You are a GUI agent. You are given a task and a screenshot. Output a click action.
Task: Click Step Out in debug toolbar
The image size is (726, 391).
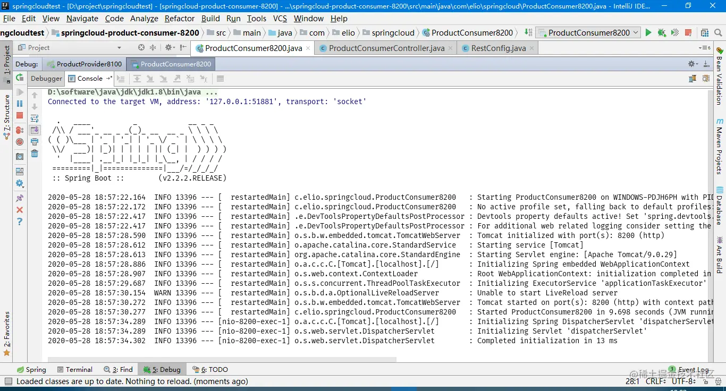pos(176,79)
